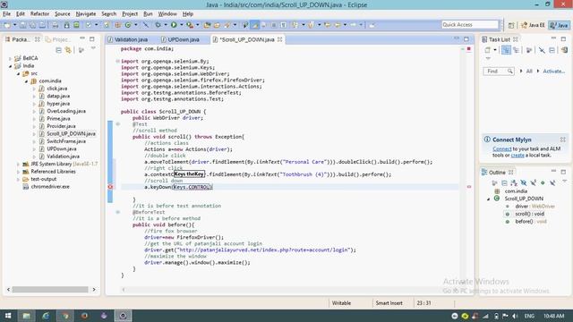
Task: Click error marker beside a.keyDown line
Action: click(110, 187)
